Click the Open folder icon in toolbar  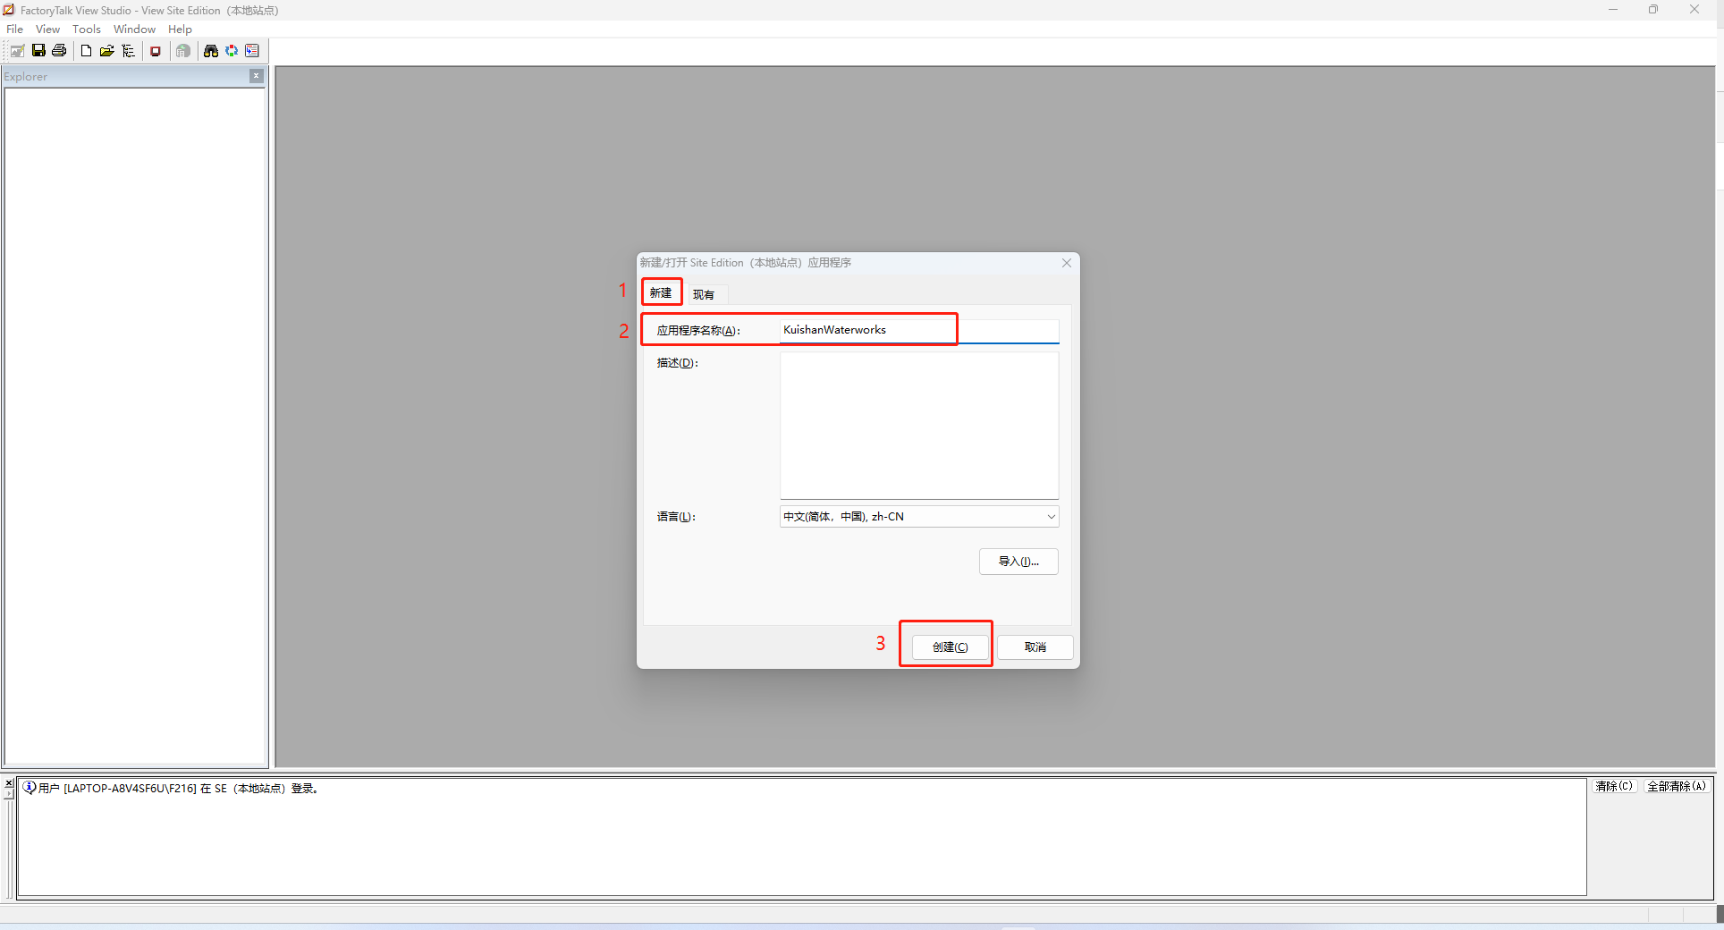click(106, 51)
